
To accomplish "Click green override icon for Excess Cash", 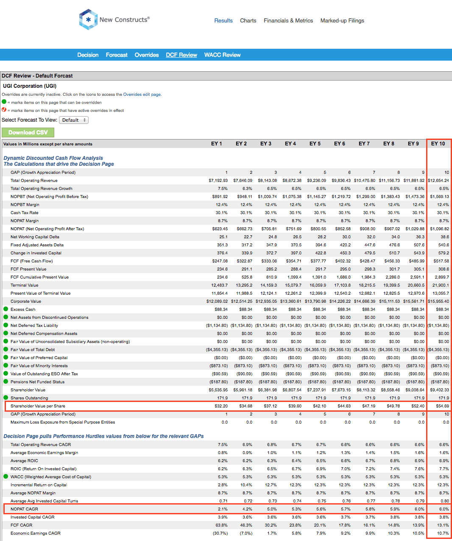I will click(x=6, y=309).
